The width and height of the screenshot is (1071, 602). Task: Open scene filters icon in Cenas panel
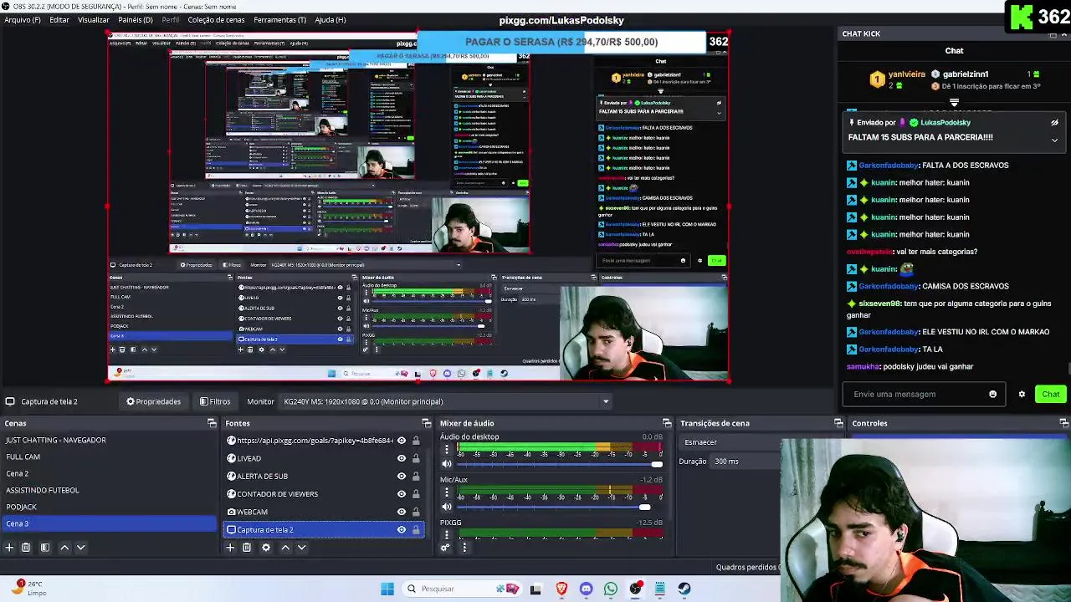click(45, 548)
